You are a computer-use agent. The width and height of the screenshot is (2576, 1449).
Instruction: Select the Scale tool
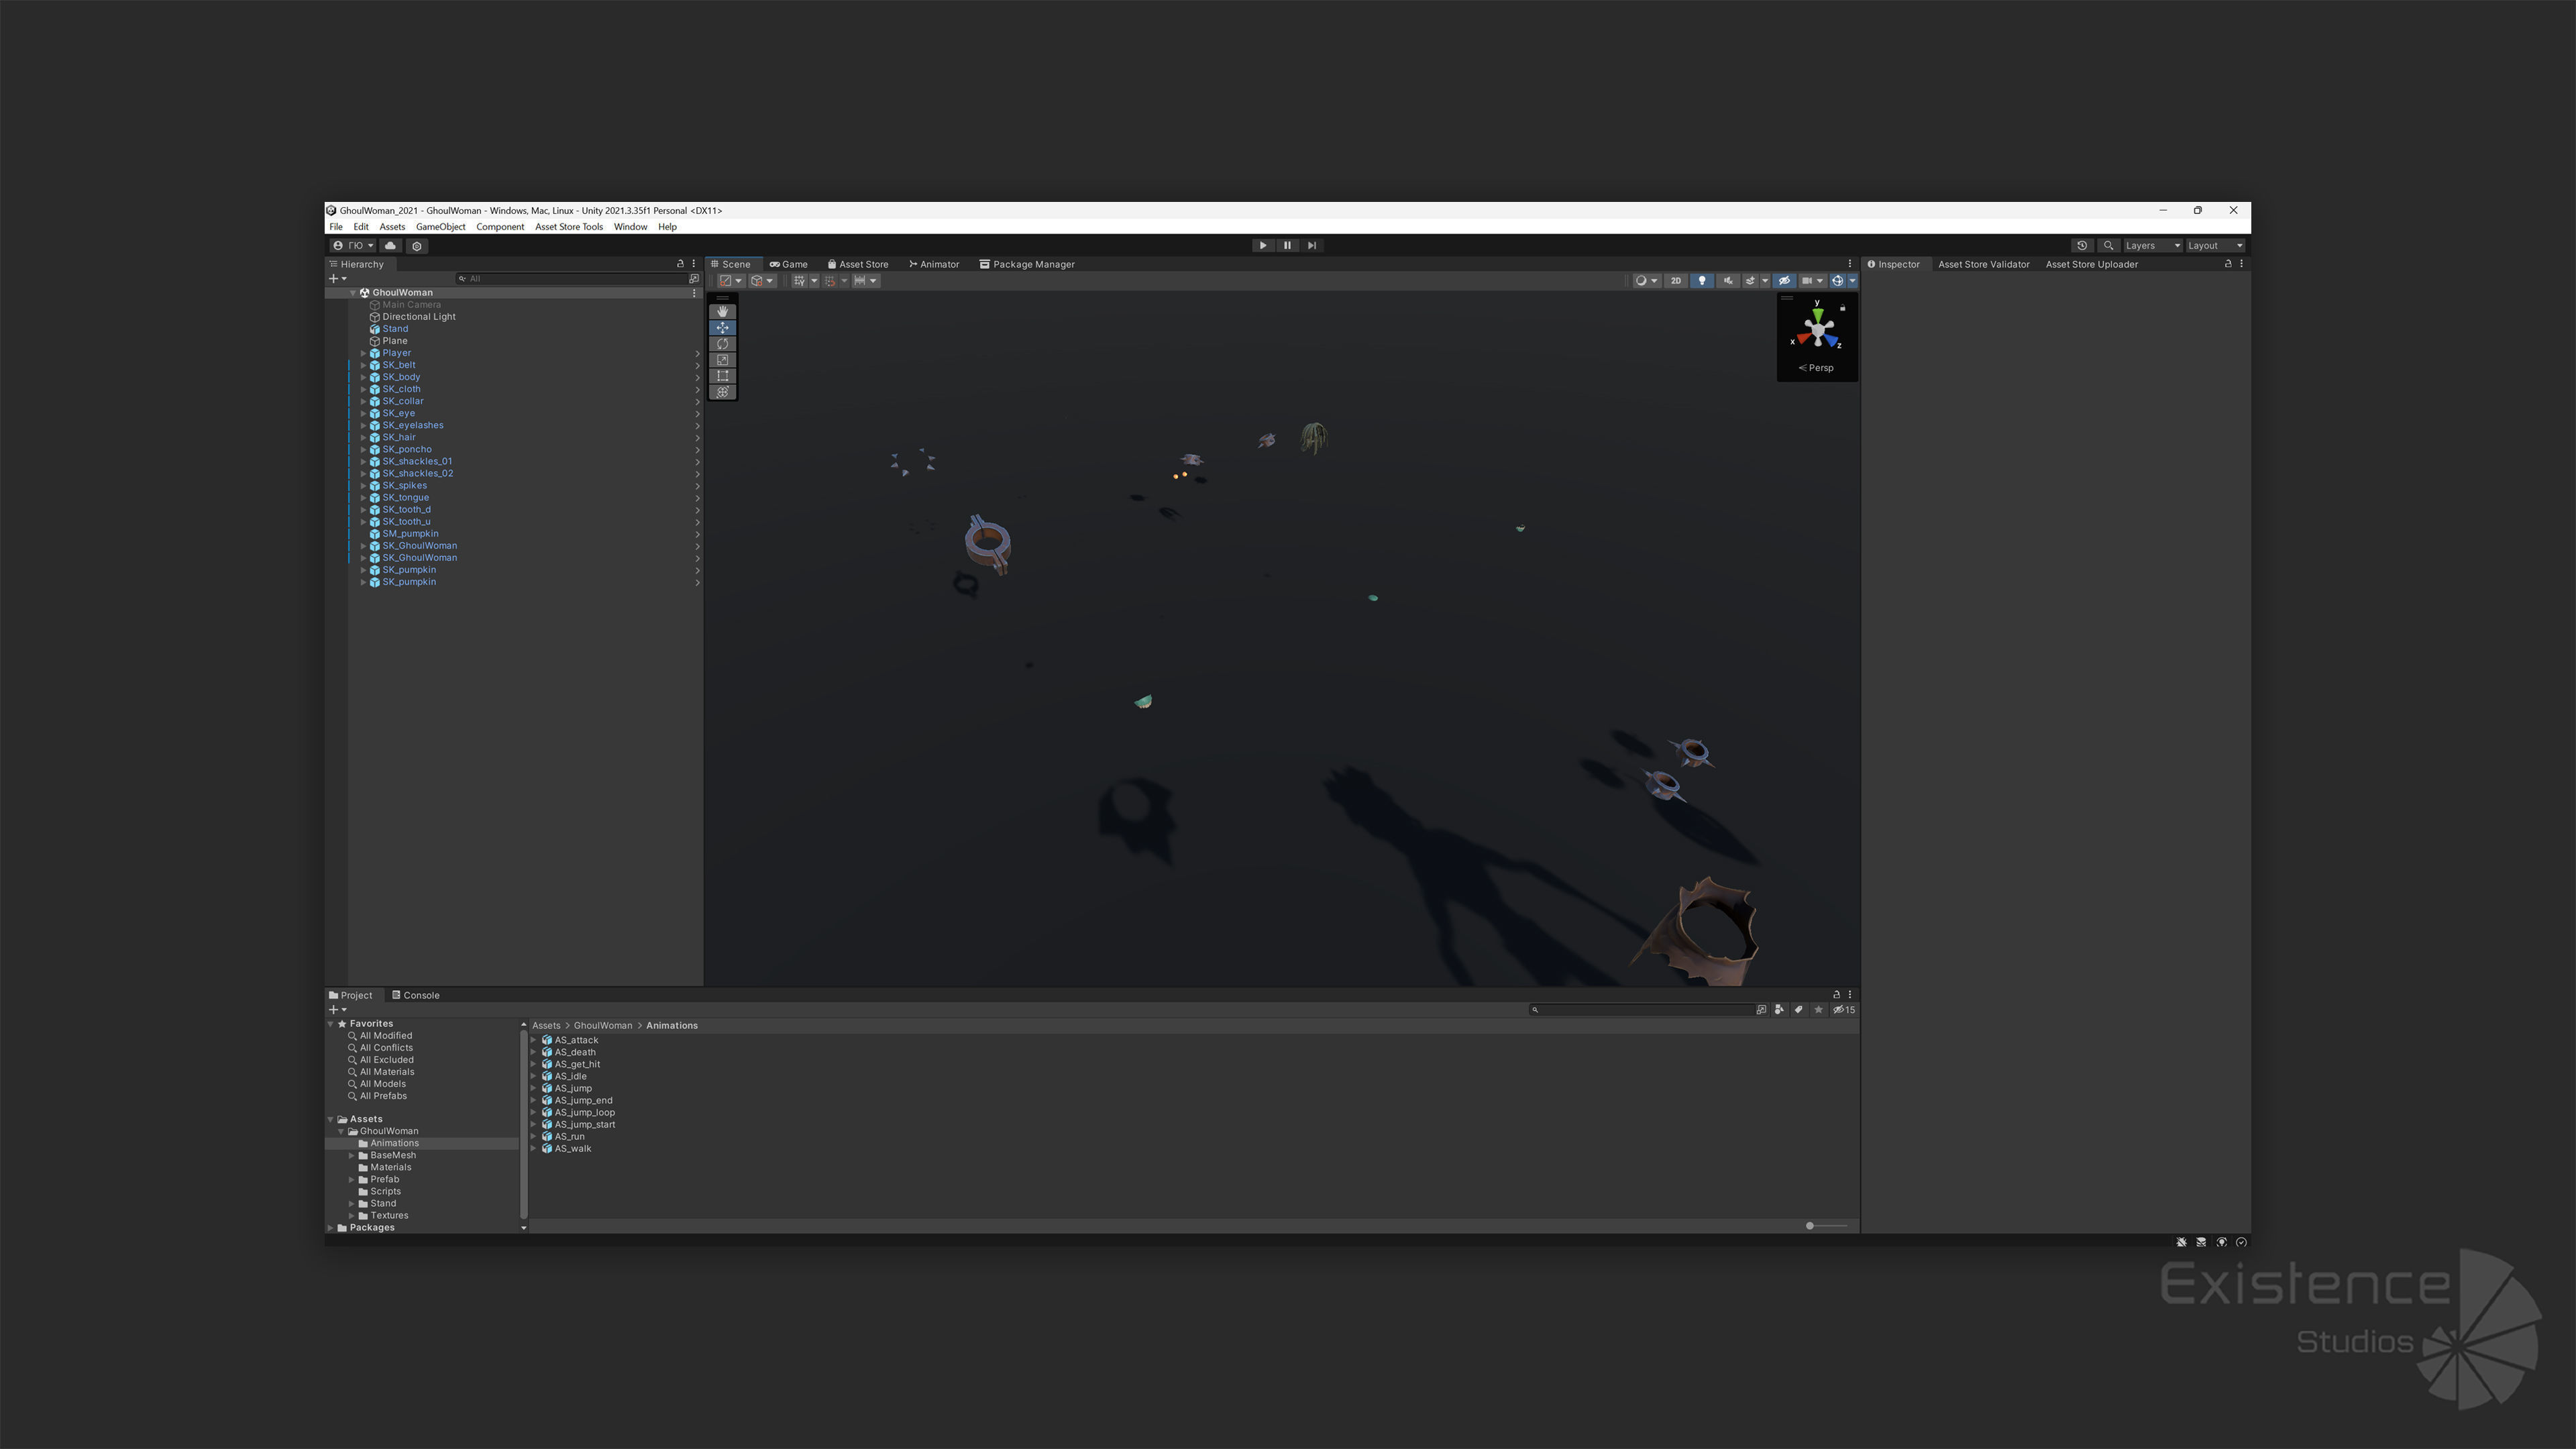click(x=722, y=360)
